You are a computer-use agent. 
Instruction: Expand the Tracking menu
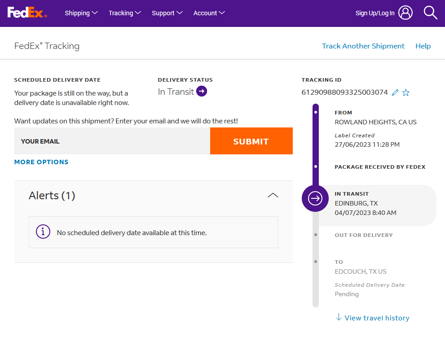(125, 13)
